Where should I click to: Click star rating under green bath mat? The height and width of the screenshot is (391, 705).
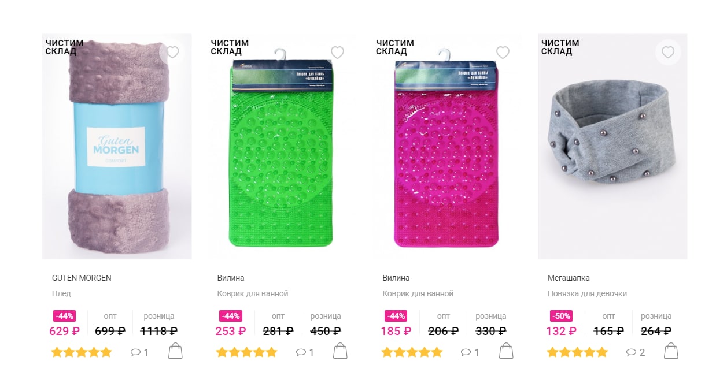tap(247, 352)
